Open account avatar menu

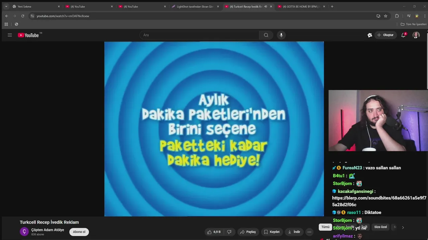coord(416,35)
